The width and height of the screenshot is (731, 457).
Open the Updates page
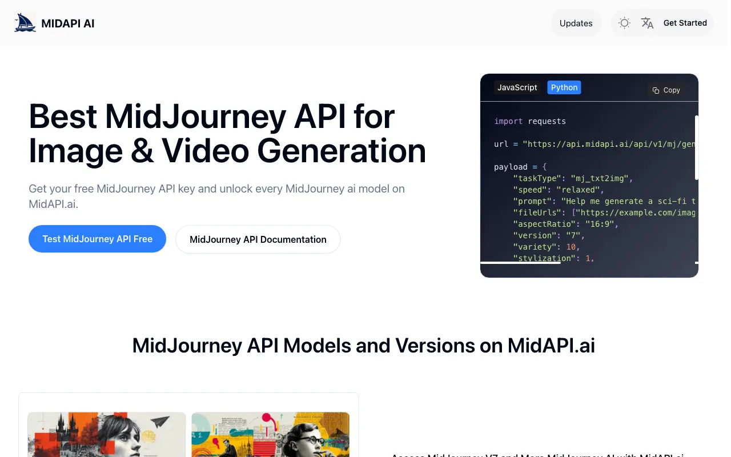tap(576, 23)
